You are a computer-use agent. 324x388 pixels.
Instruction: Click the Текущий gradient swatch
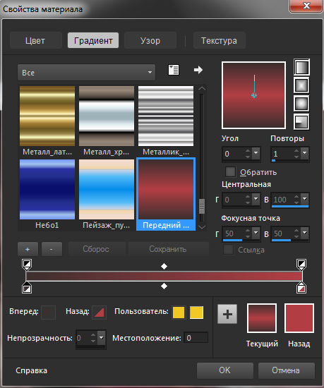click(x=262, y=318)
